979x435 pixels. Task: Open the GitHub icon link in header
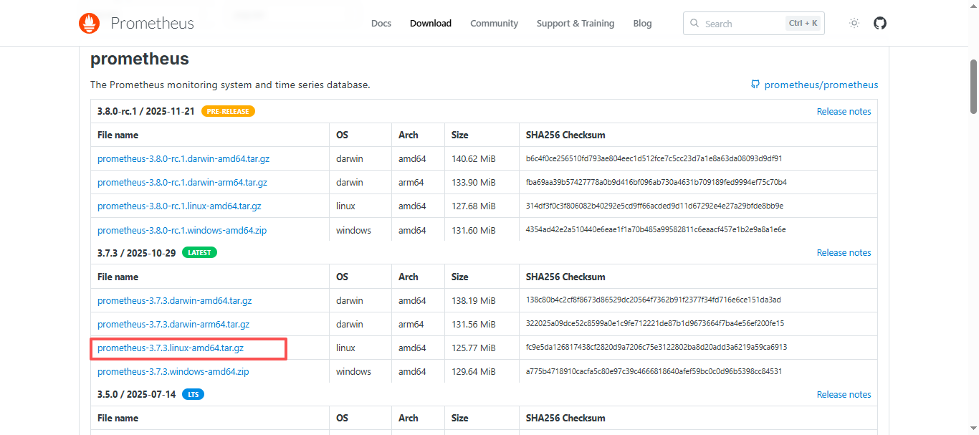click(x=880, y=23)
